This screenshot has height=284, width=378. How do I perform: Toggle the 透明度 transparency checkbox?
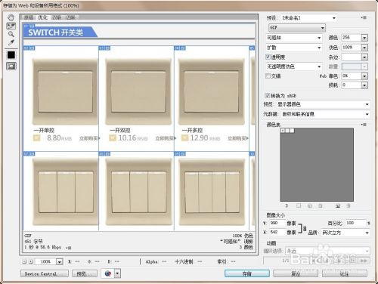click(x=268, y=57)
